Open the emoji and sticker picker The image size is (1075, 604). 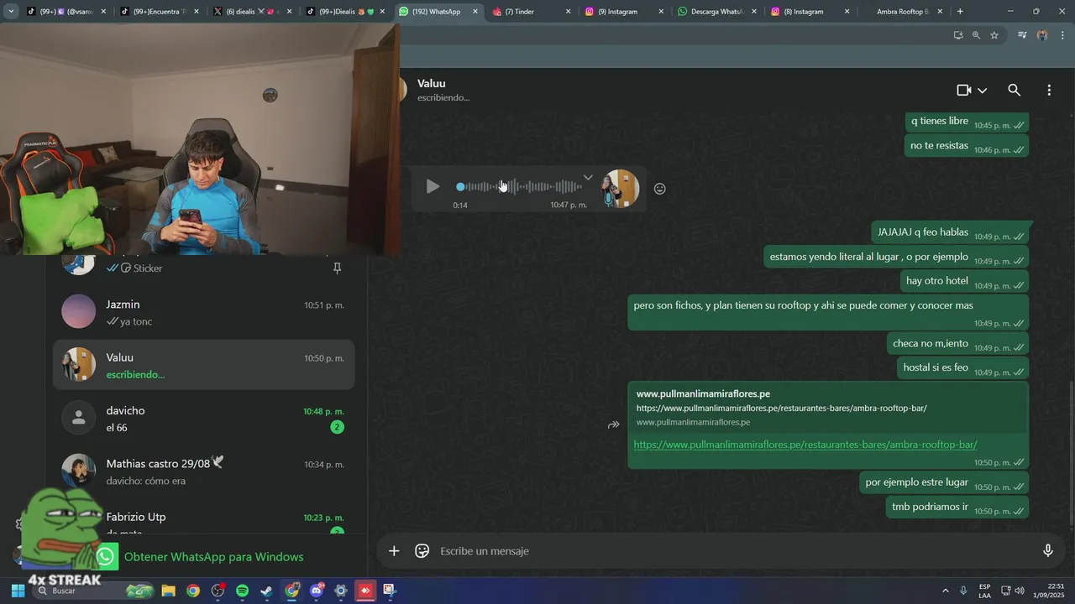tap(422, 551)
